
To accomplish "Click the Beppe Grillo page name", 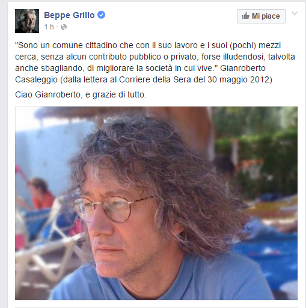I will tap(69, 15).
